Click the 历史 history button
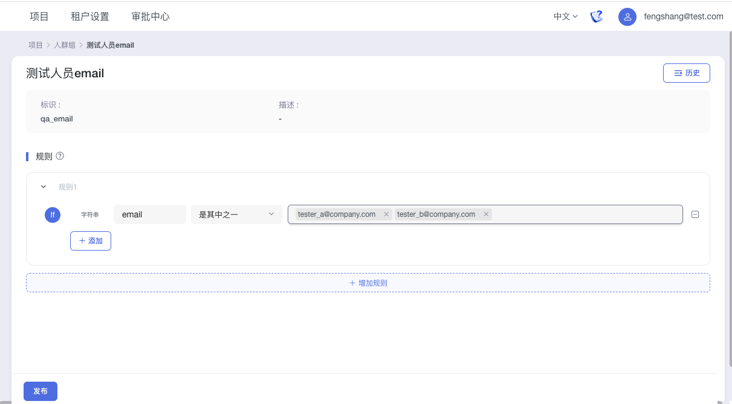The image size is (732, 404). [686, 73]
